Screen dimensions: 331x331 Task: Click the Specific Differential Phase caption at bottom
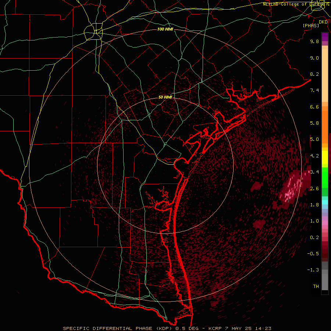(x=167, y=328)
